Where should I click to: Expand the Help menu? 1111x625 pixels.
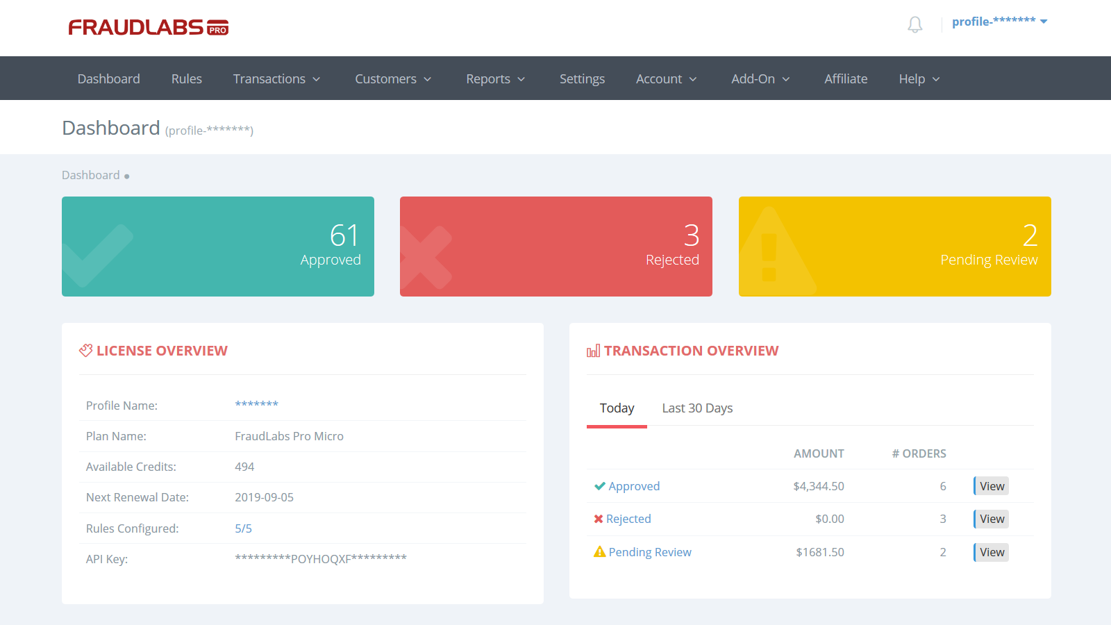919,78
